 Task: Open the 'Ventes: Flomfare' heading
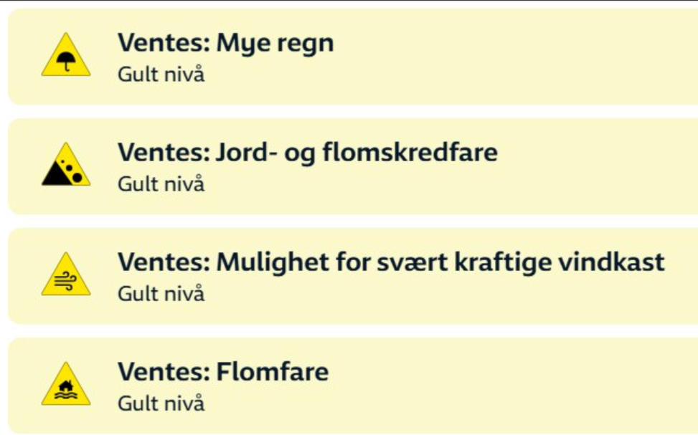pyautogui.click(x=223, y=372)
